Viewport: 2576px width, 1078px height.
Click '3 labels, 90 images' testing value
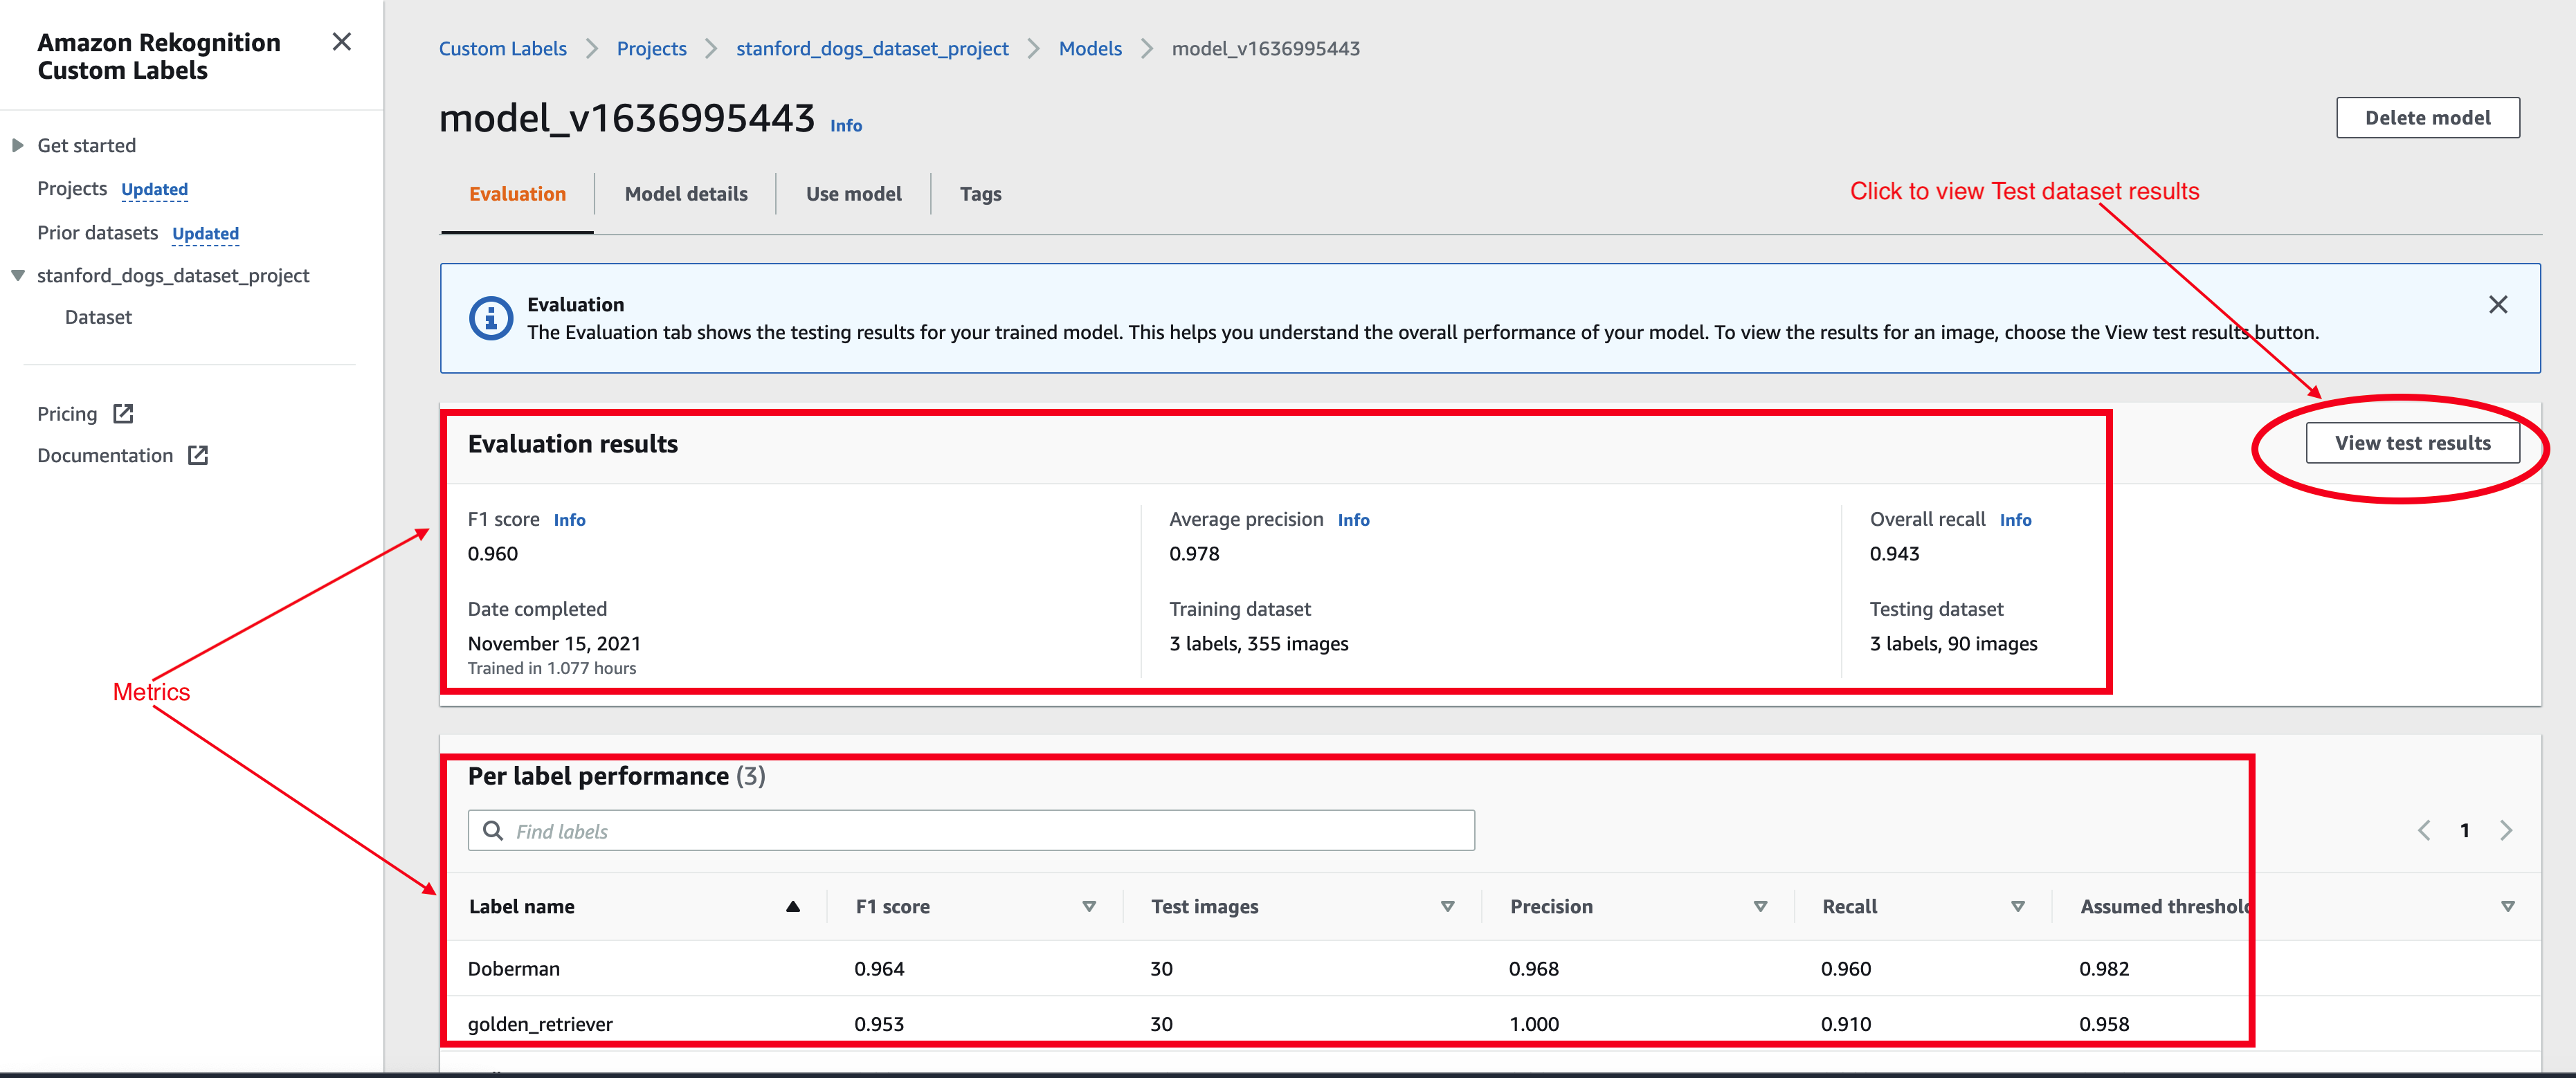pos(1954,644)
